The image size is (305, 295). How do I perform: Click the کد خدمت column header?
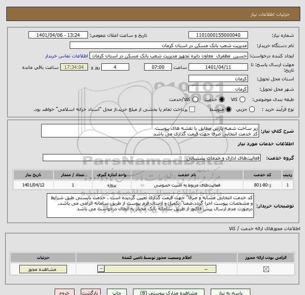point(262,175)
